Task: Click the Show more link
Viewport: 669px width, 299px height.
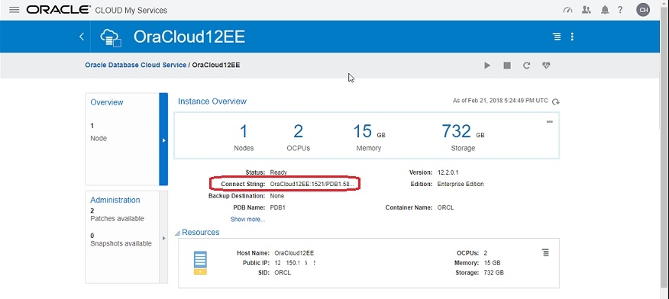Action: tap(247, 220)
